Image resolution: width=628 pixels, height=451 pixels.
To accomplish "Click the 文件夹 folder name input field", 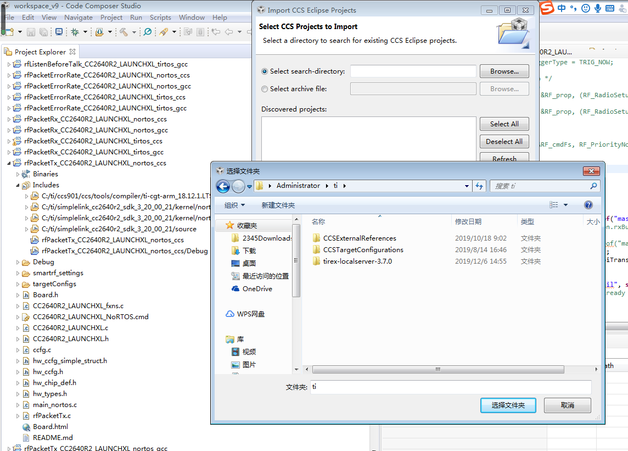I will click(451, 387).
